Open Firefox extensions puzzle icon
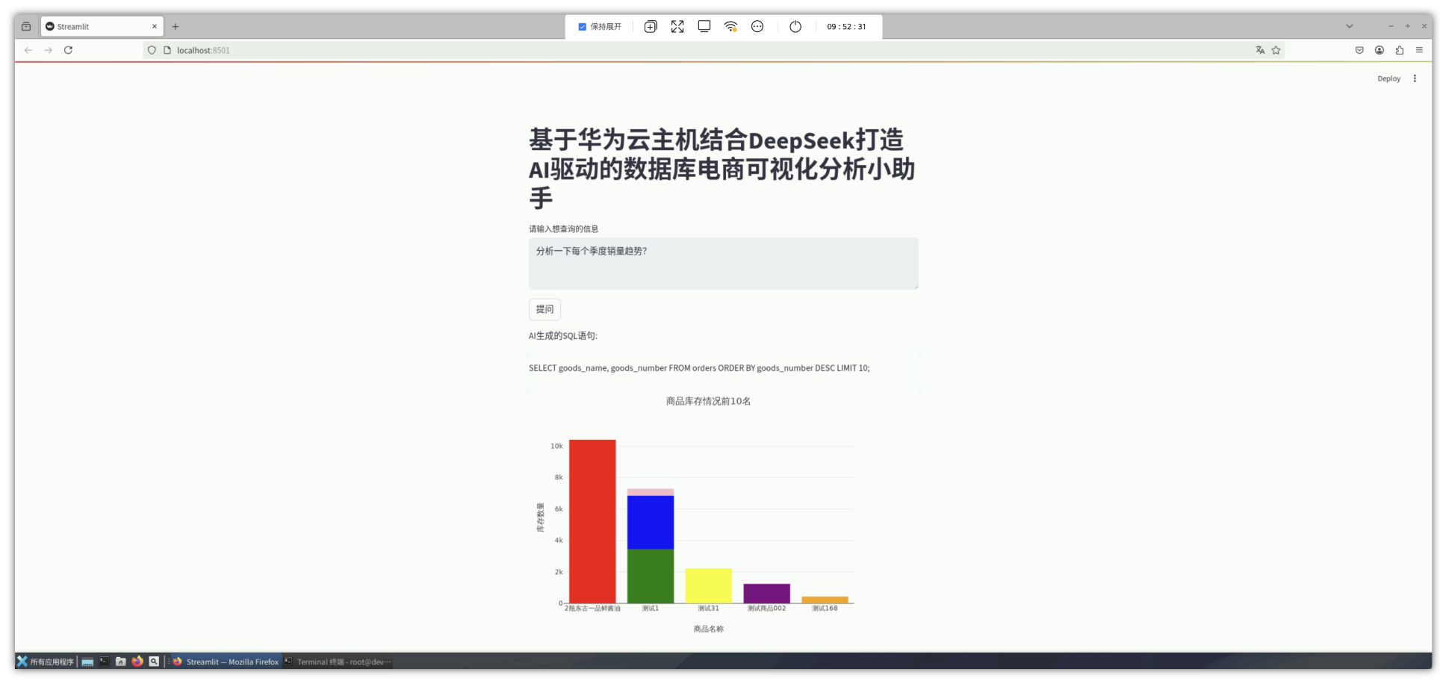The height and width of the screenshot is (681, 1446). point(1400,50)
